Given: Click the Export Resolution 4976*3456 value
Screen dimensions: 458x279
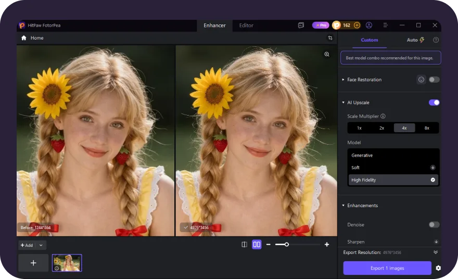Looking at the screenshot, I should [392, 252].
